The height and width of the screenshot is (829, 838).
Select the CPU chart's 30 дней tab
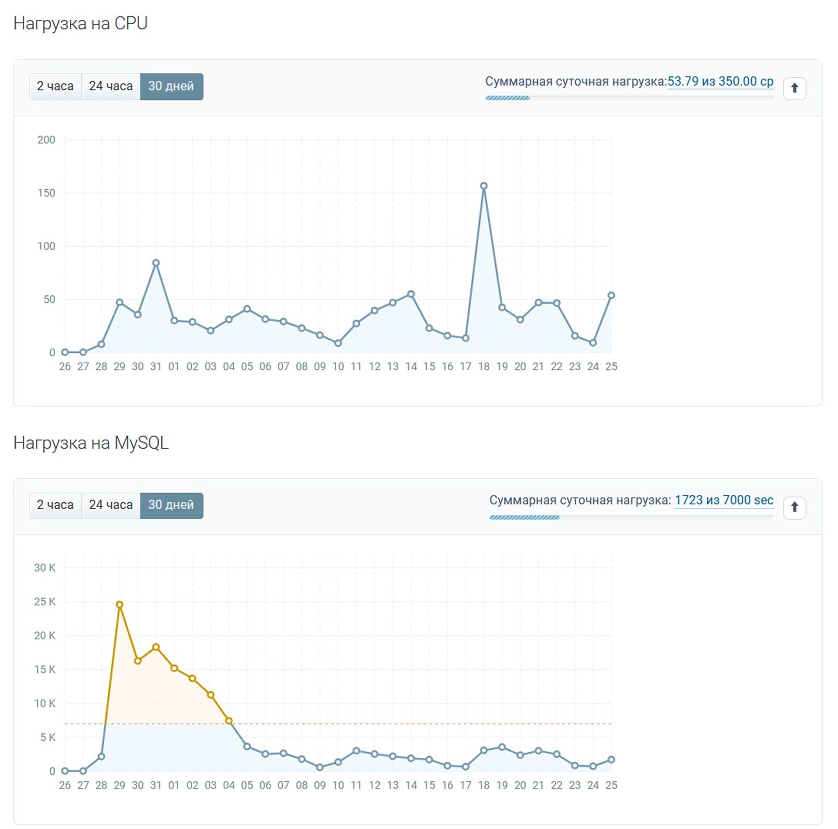[x=171, y=86]
